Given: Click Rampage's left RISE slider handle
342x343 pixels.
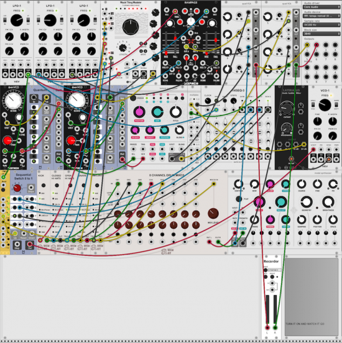Looking at the screenshot, I should pos(166,53).
